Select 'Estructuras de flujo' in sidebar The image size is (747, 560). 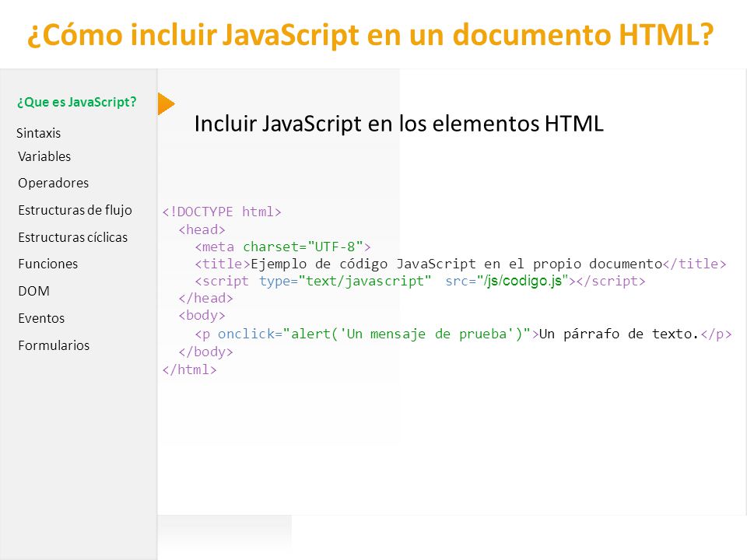(75, 210)
